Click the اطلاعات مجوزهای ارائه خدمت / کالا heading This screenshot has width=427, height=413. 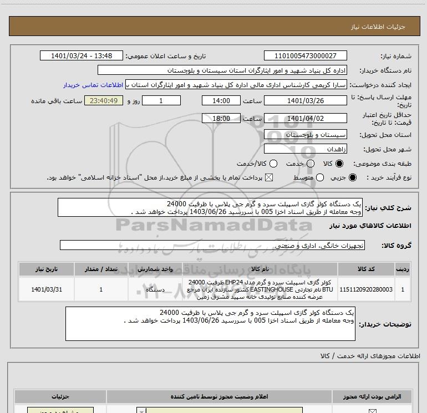click(x=370, y=356)
